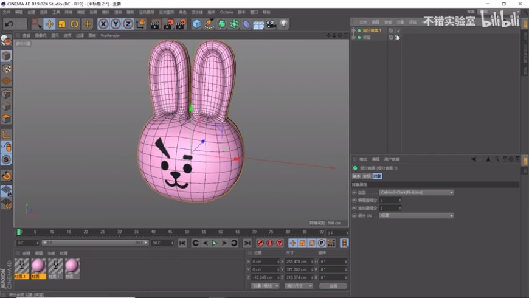This screenshot has height=298, width=529.
Task: Click the magnet snap icon in sidebar
Action: (x=6, y=176)
